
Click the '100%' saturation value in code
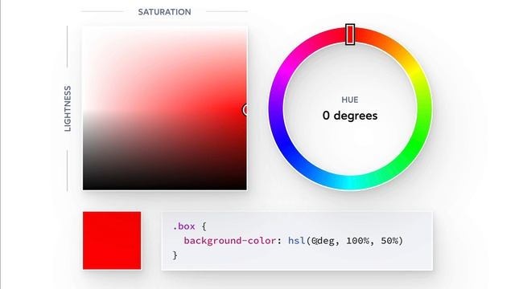point(357,241)
